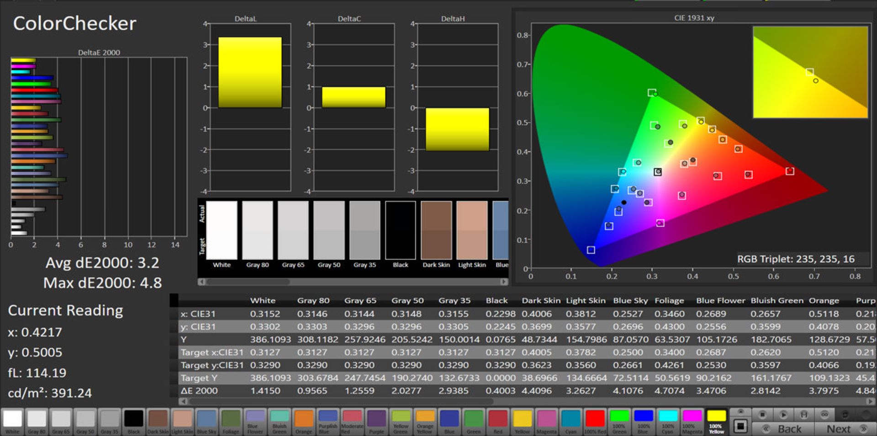
Task: Click the refresh loop icon
Action: point(845,415)
